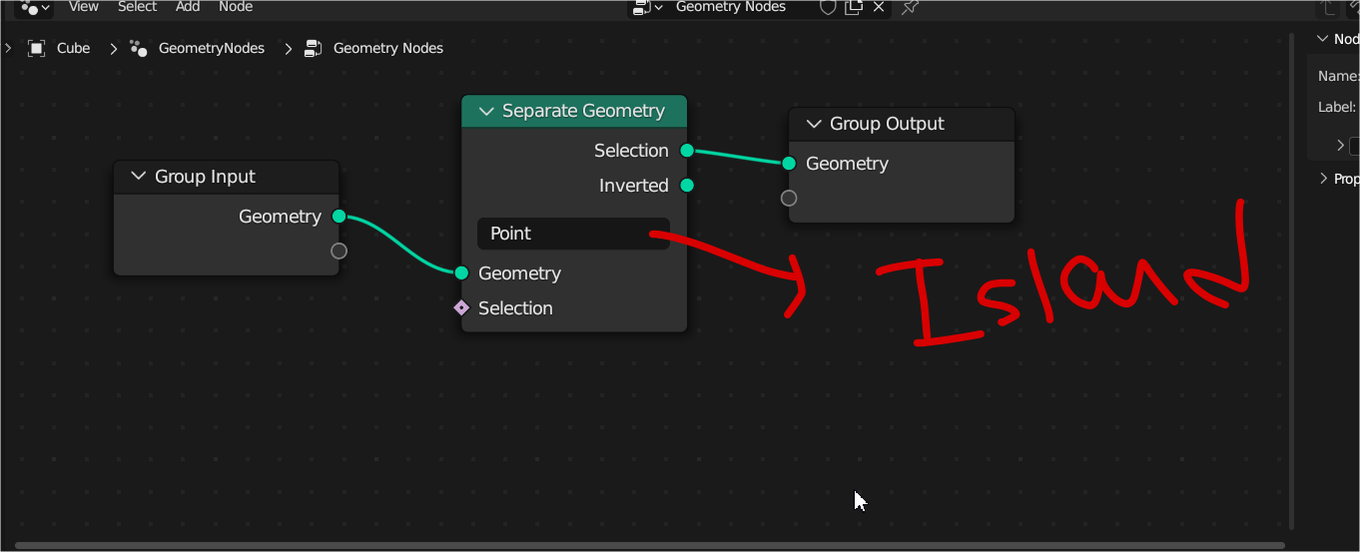Select the Group Input node header
The width and height of the screenshot is (1360, 552).
coord(227,177)
